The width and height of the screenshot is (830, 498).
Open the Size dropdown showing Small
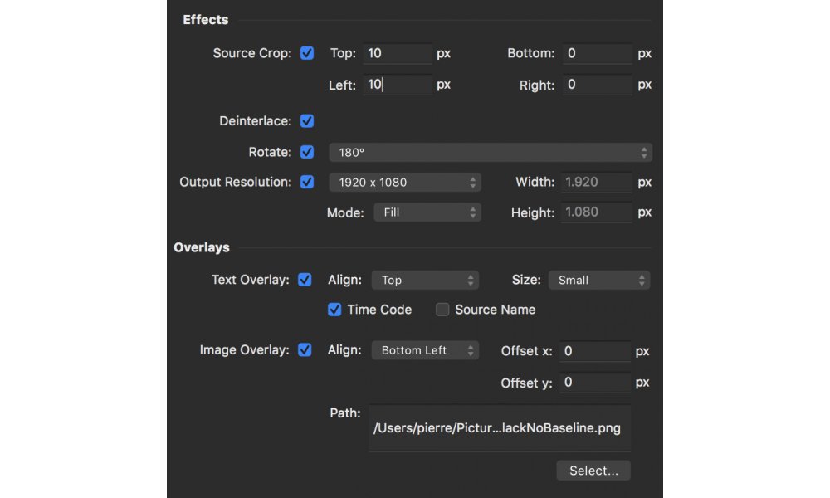tap(598, 280)
